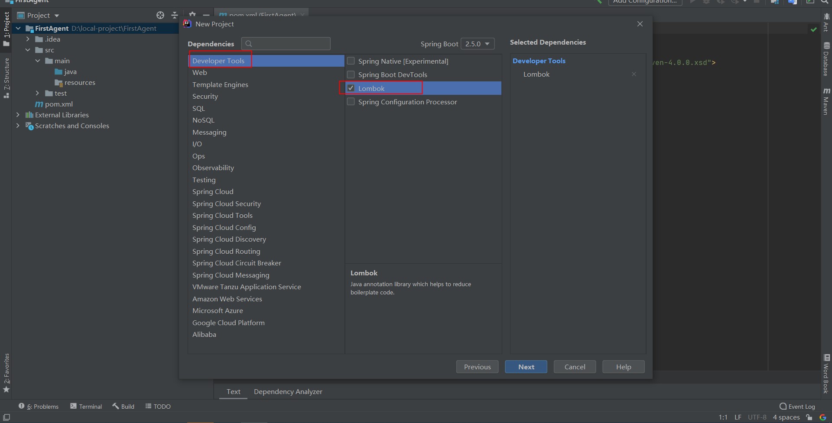Viewport: 832px width, 423px height.
Task: Click the read-only lock icon in status bar
Action: [x=809, y=417]
